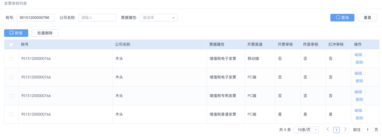Image resolution: width=382 pixels, height=137 pixels.
Task: Click 删除 link for the last row
Action: tap(359, 118)
